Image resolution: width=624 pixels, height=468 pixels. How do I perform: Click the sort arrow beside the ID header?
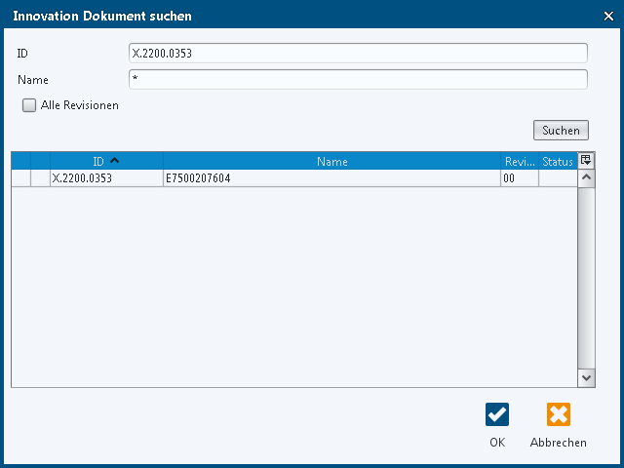[115, 161]
